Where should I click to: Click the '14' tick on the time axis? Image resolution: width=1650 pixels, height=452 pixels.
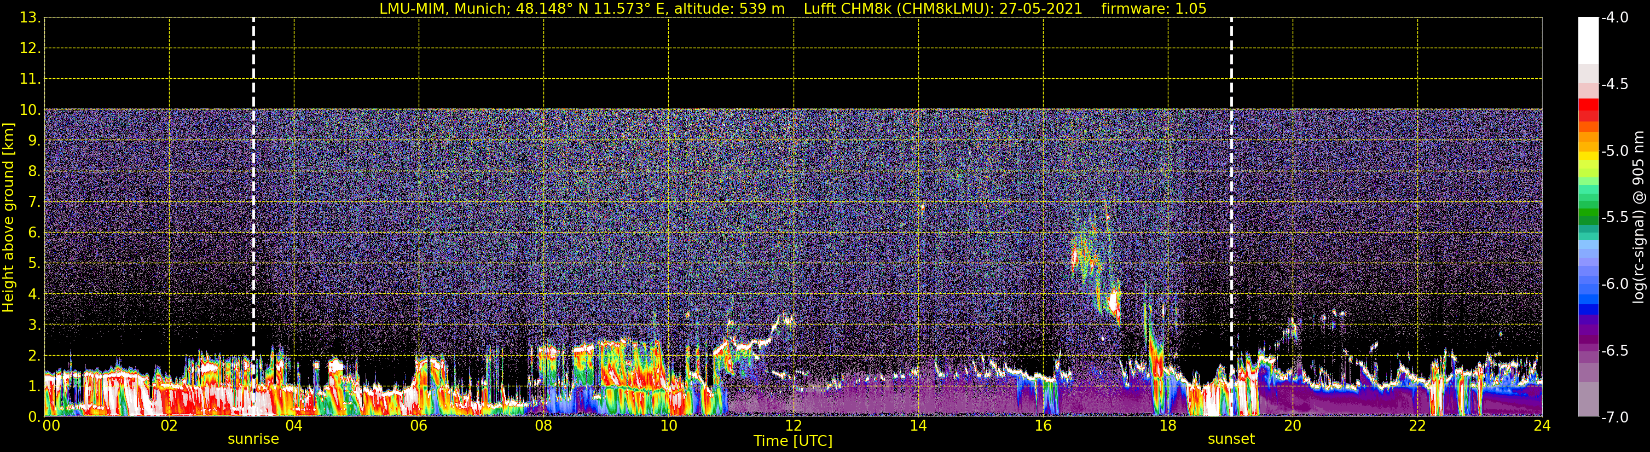[x=918, y=426]
